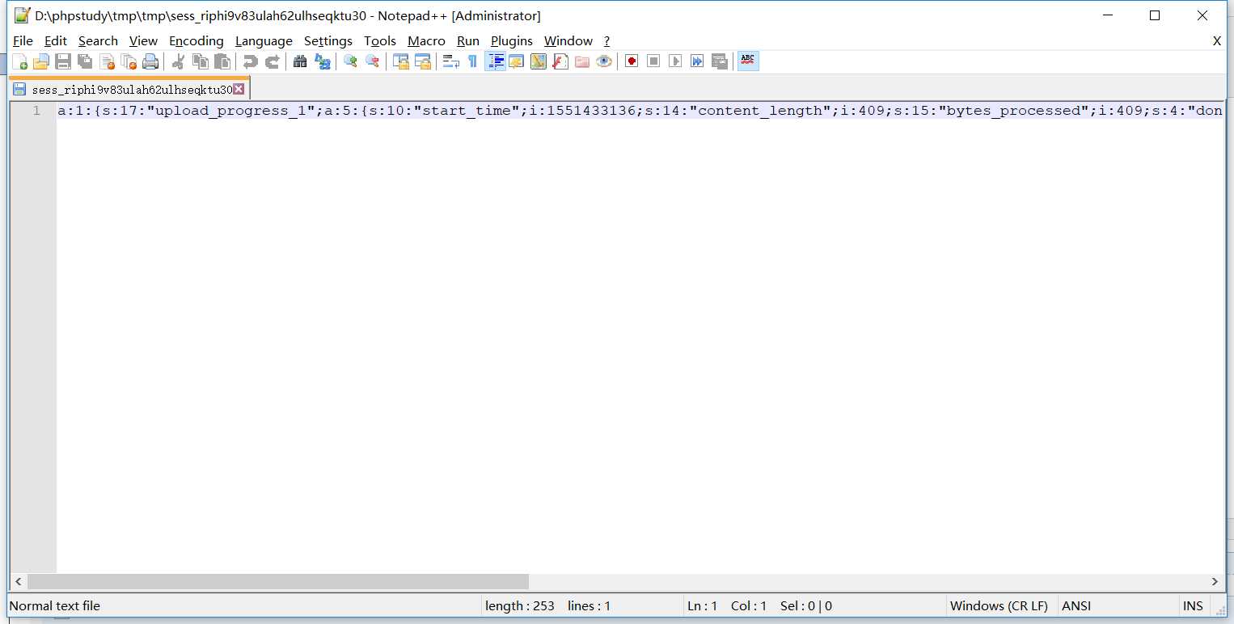Screen dimensions: 1234x624
Task: Click the Close document toolbar icon
Action: 107,61
